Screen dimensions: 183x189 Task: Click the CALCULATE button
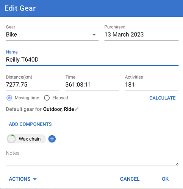pos(163,98)
